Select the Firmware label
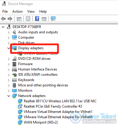 pos(26,64)
